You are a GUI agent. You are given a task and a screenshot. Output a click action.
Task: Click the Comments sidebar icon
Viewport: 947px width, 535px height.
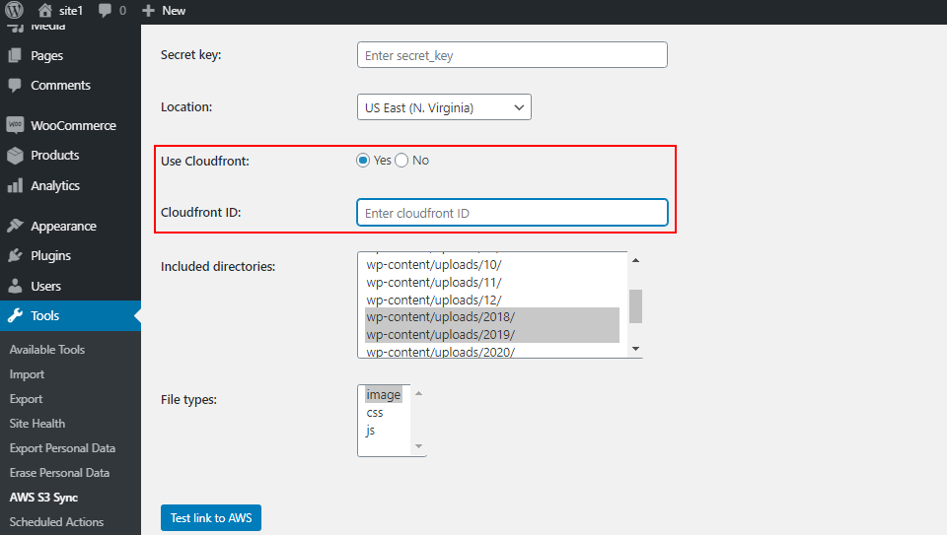[x=15, y=85]
